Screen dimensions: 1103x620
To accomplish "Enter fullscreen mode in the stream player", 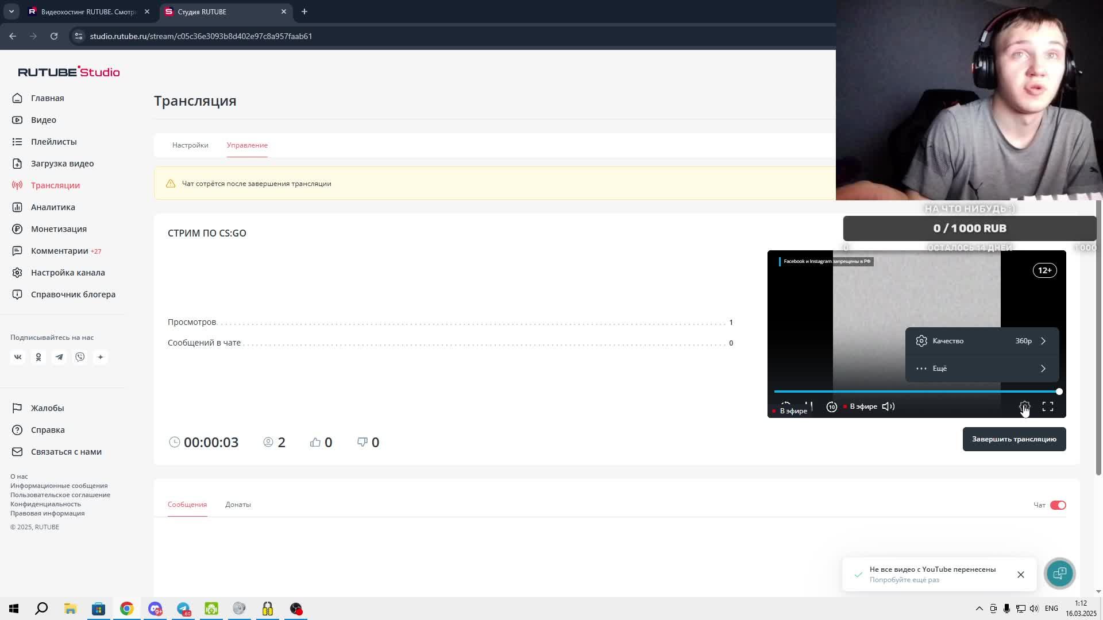I will (1048, 406).
